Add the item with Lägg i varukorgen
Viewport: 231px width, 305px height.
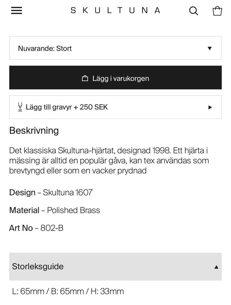click(115, 78)
